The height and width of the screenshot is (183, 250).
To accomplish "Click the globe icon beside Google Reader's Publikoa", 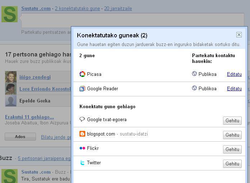I will (194, 88).
